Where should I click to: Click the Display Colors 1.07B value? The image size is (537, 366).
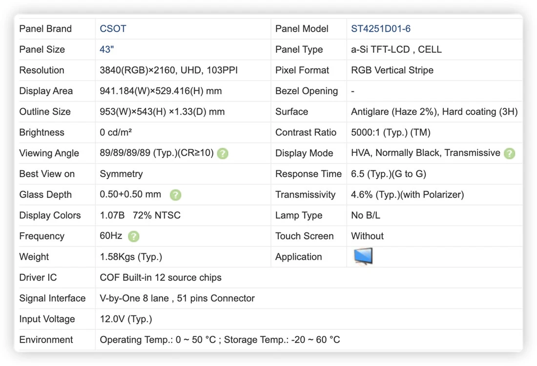point(140,215)
